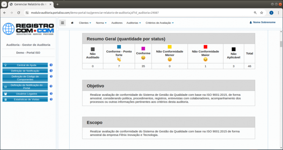Open the browser profile avatar
This screenshot has height=150, width=283.
pos(271,13)
